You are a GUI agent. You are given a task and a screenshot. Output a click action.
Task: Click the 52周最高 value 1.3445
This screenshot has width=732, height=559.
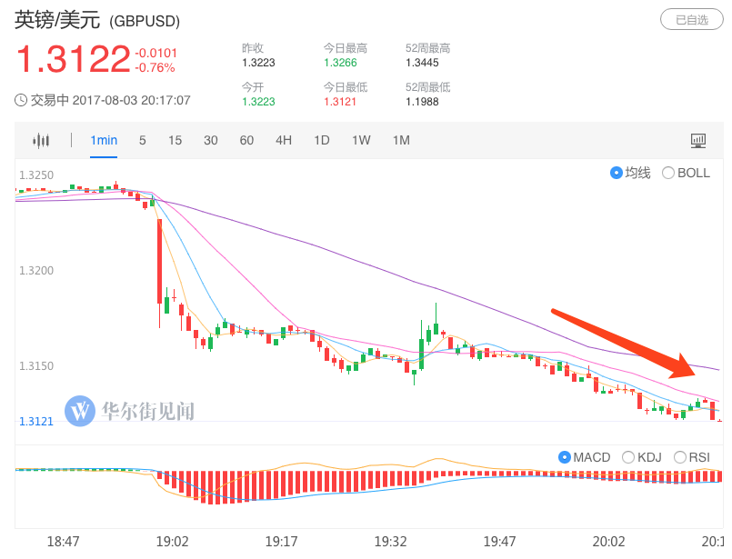tap(423, 63)
